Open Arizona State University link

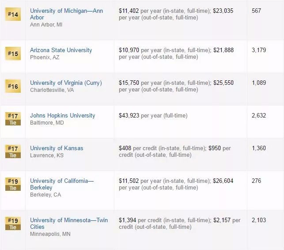[x=61, y=50]
